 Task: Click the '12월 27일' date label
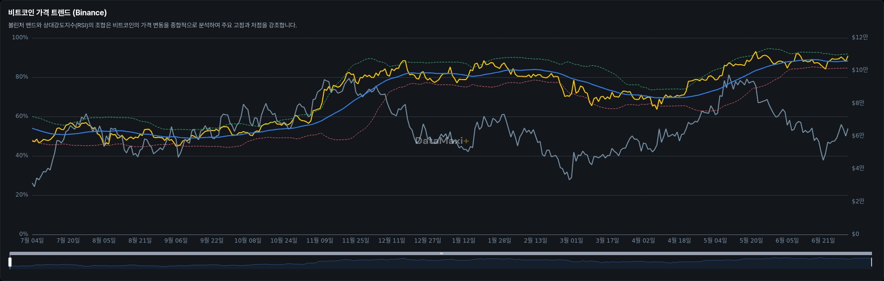(x=428, y=241)
